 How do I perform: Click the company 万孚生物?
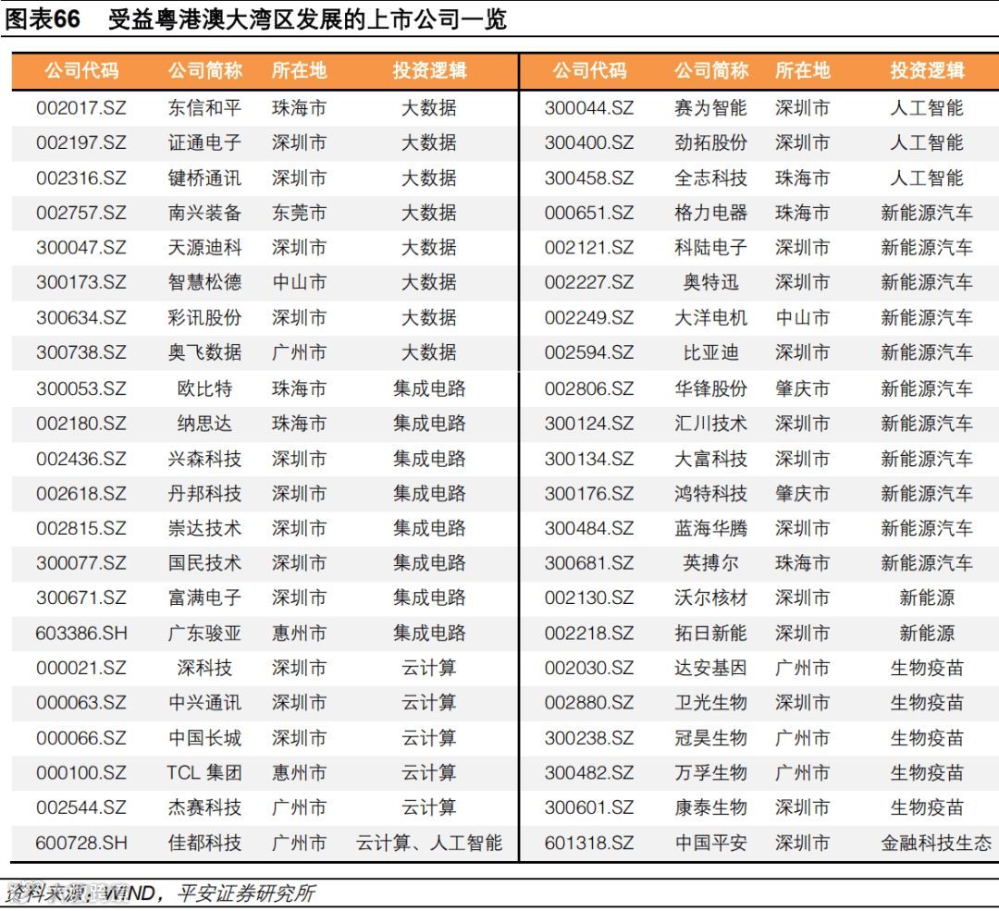(x=710, y=773)
